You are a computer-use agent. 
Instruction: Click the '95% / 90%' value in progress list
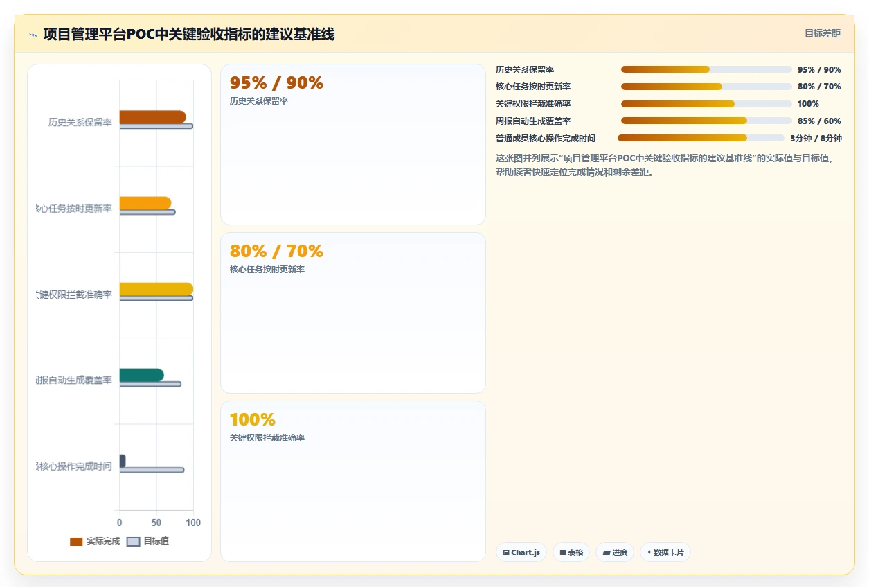(819, 70)
